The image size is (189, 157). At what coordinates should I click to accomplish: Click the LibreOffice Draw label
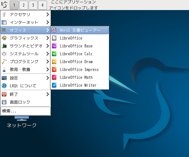(76, 62)
